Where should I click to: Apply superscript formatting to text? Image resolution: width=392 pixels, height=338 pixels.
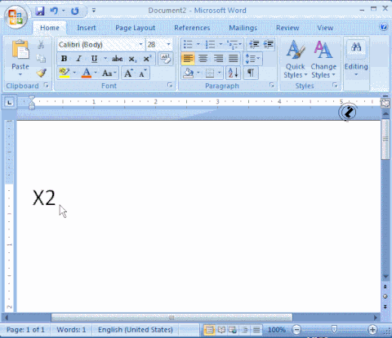click(x=147, y=59)
